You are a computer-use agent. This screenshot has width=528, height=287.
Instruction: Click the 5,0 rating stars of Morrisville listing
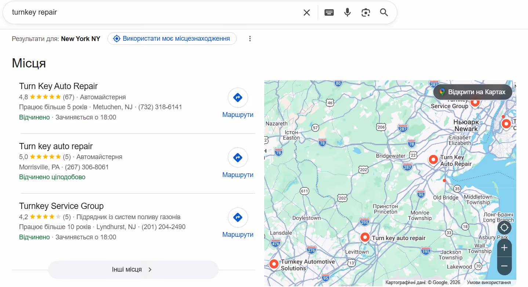tap(45, 157)
